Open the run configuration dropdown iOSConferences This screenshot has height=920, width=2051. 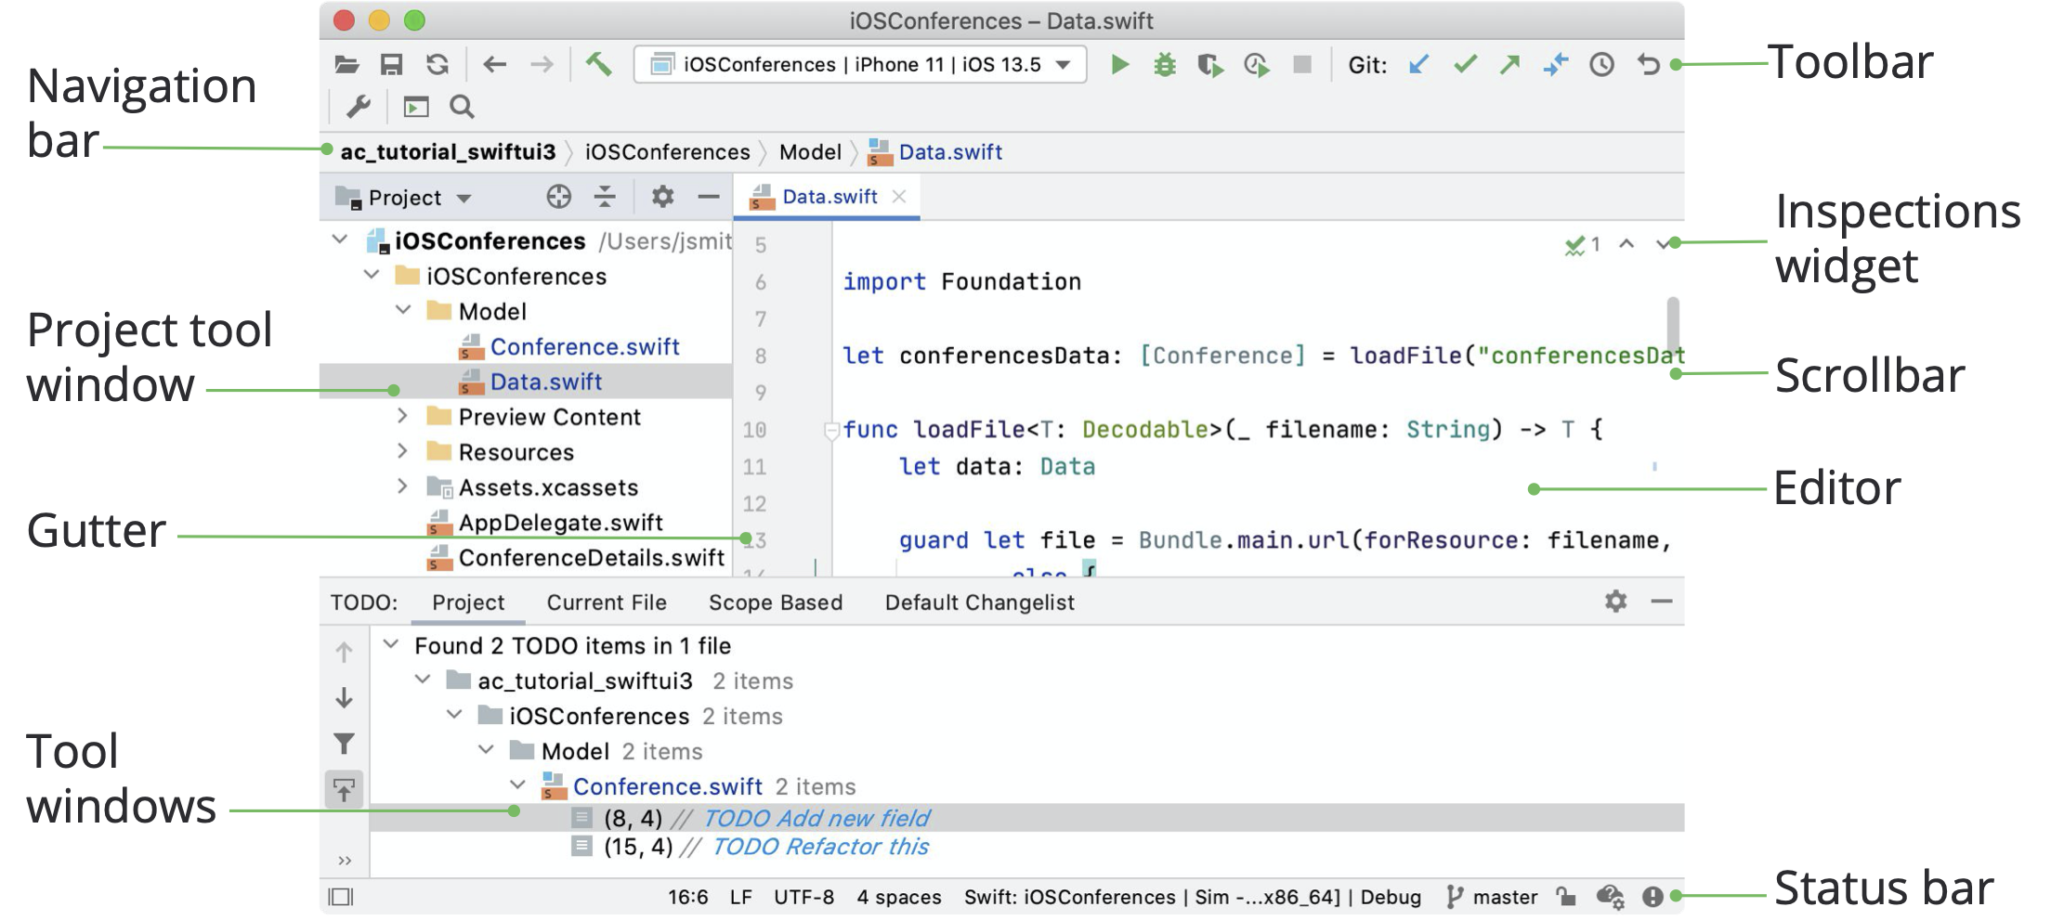860,64
